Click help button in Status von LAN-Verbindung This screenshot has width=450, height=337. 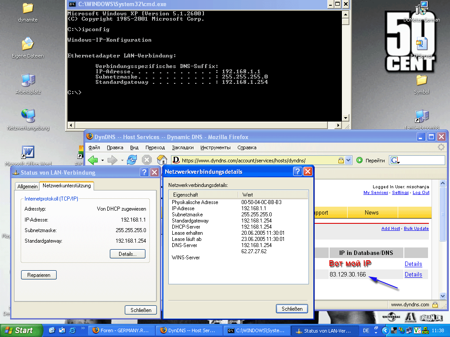point(144,172)
